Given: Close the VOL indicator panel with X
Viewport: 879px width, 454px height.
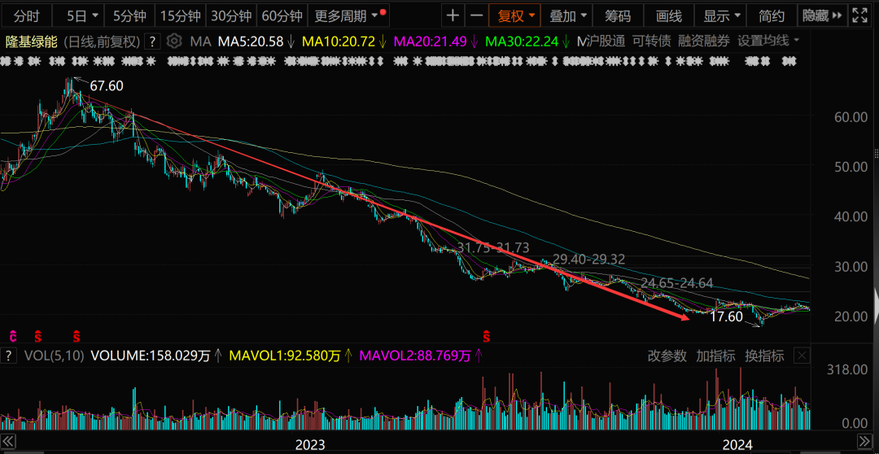Looking at the screenshot, I should 802,356.
